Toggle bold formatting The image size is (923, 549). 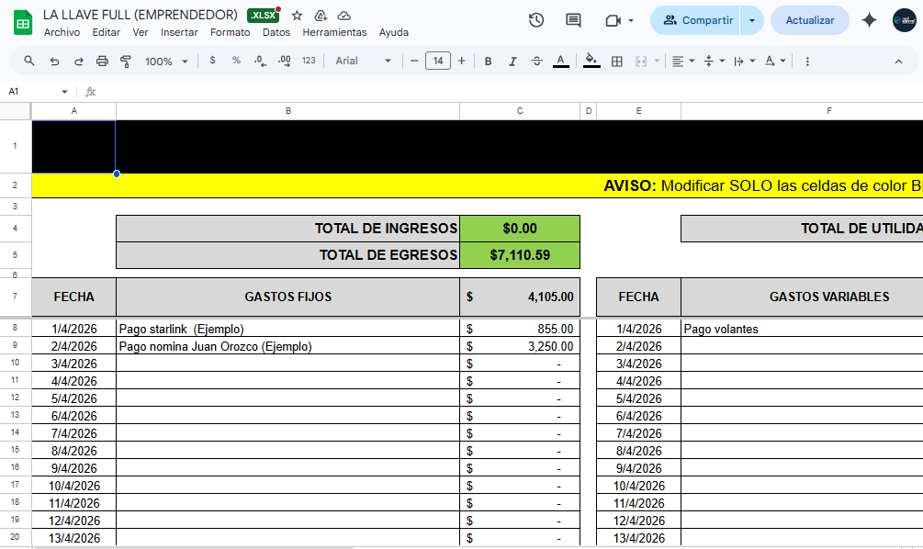[x=488, y=61]
